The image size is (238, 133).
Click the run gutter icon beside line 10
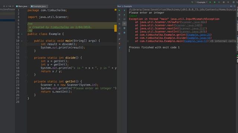pos(22,41)
